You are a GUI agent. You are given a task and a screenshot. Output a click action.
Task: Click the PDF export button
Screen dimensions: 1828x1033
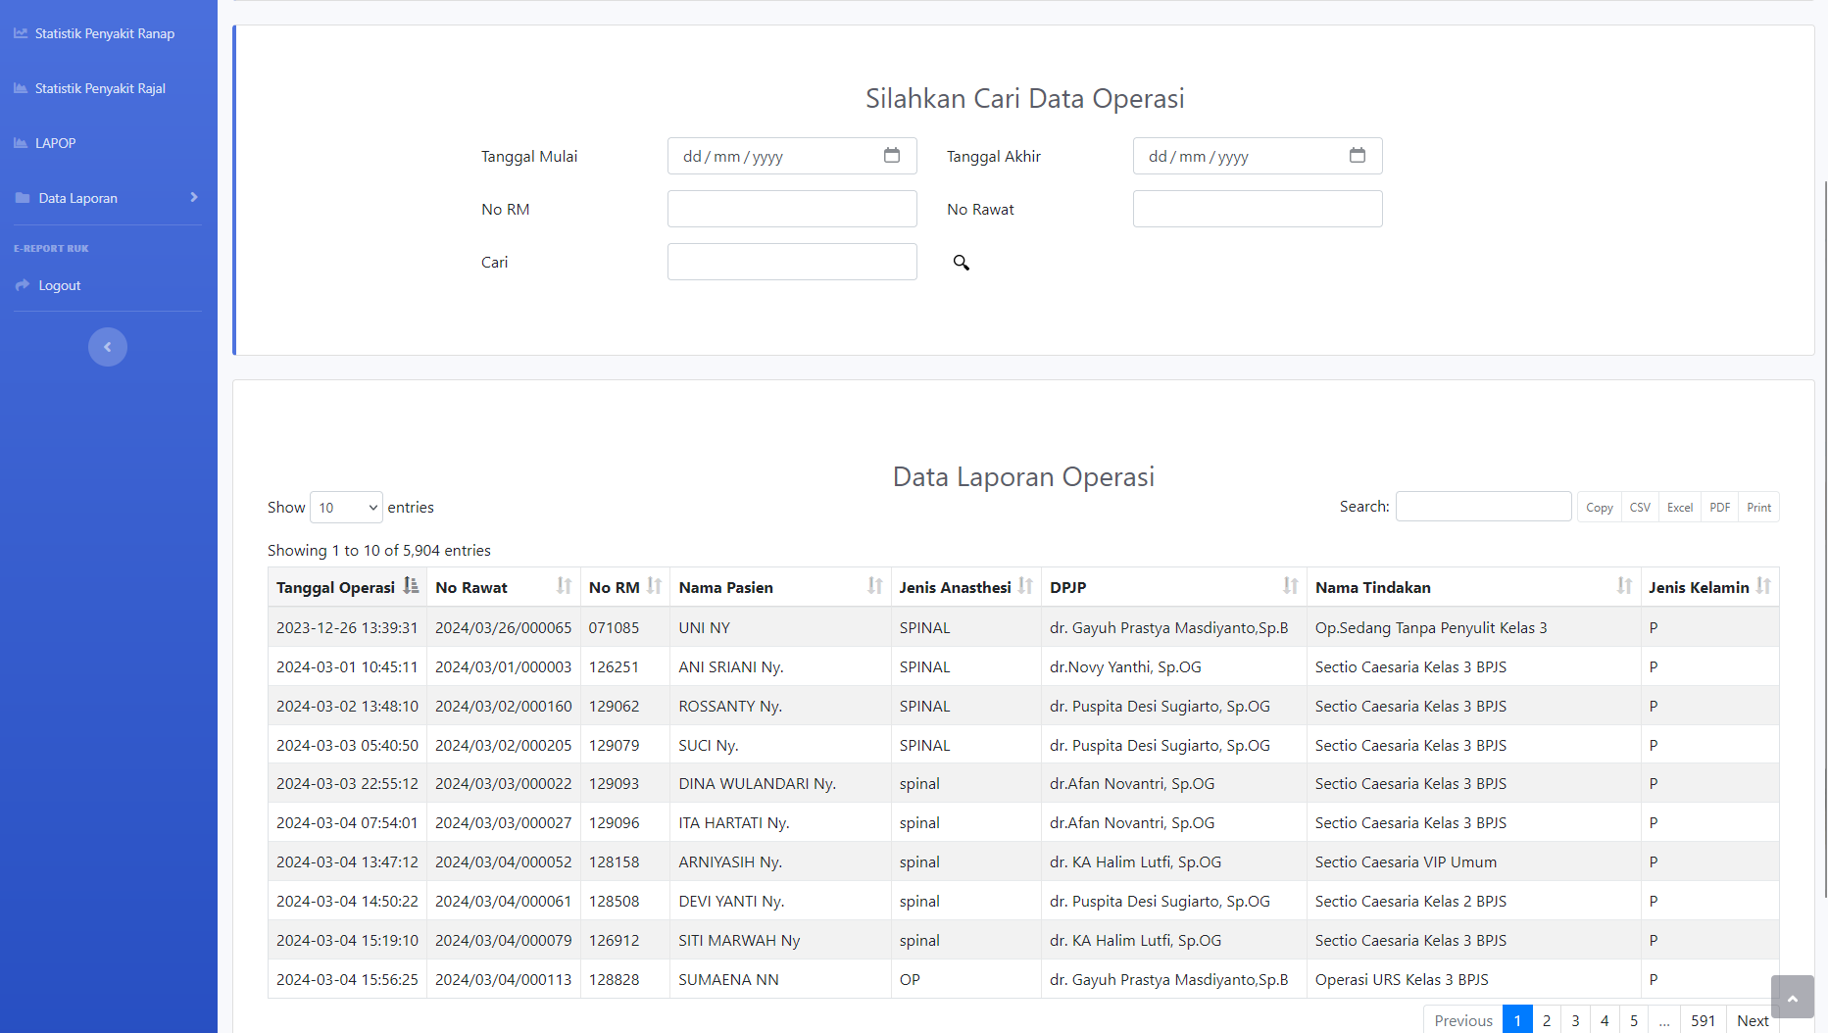[1719, 508]
